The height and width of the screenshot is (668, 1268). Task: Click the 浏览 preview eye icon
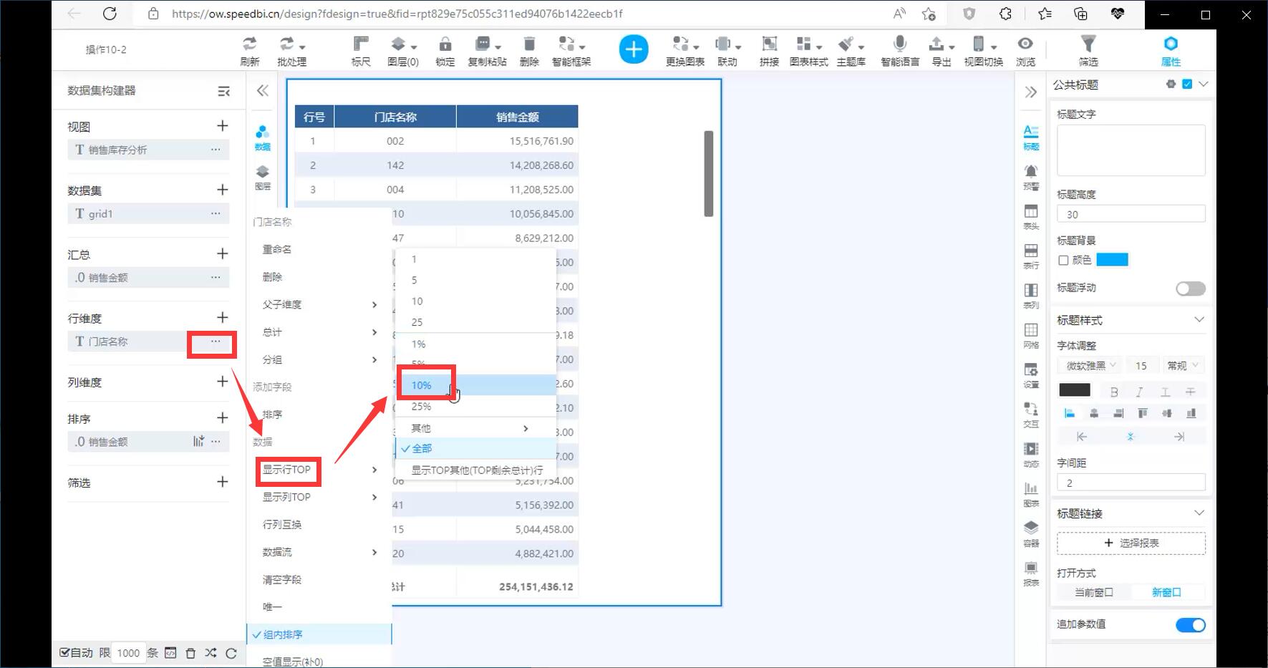[x=1025, y=44]
